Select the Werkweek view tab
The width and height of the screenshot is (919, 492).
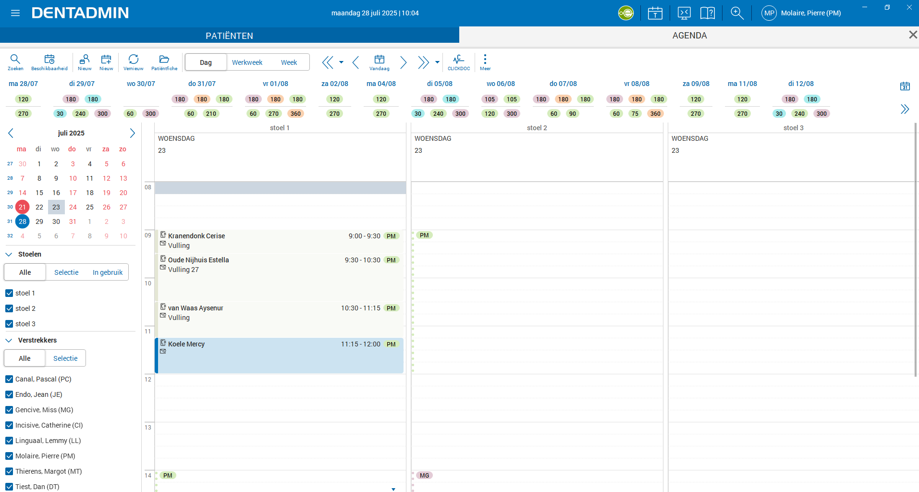click(247, 62)
